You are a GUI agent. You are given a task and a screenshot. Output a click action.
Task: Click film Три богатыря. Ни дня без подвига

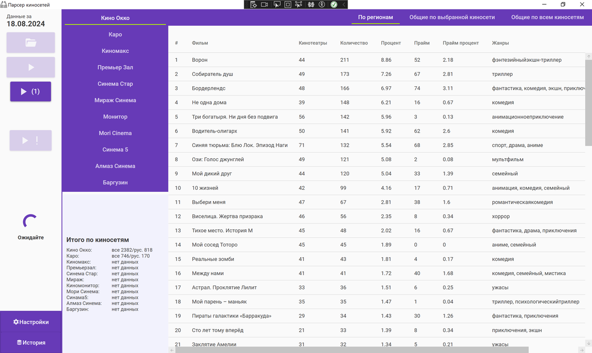click(x=235, y=117)
